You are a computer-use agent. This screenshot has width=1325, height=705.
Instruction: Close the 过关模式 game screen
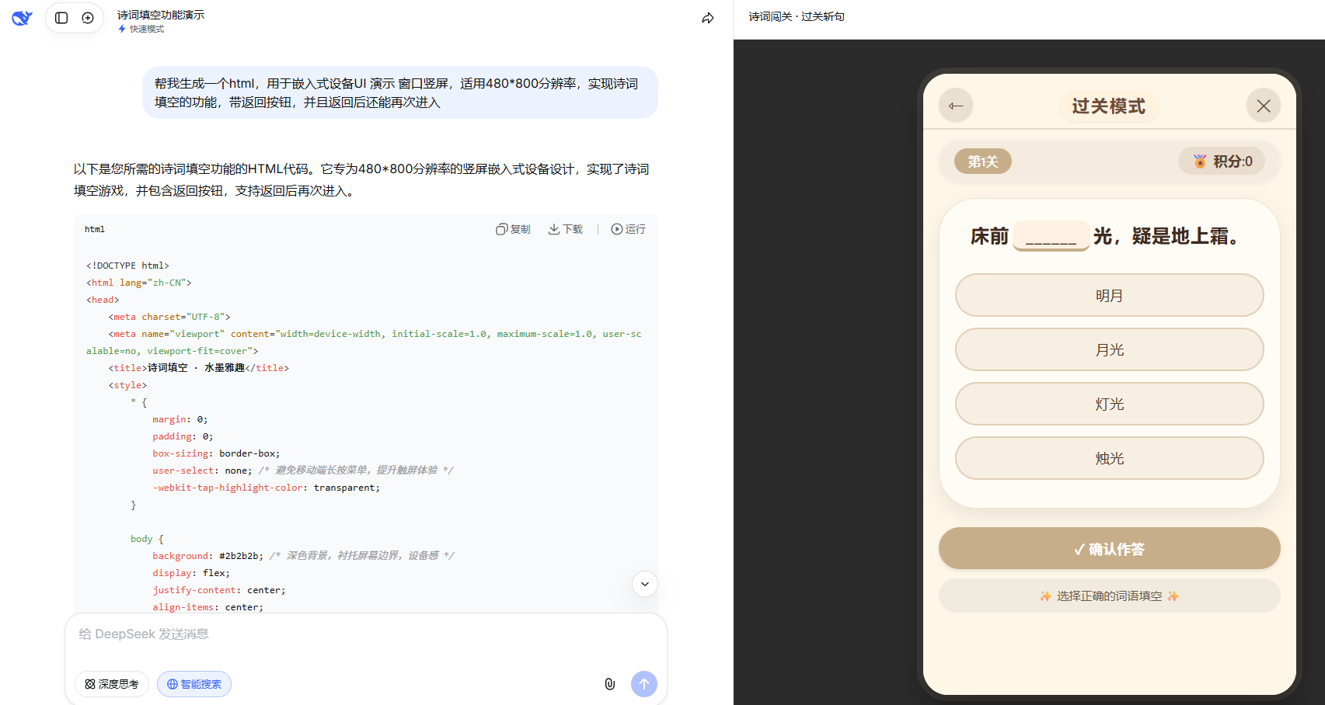[x=1264, y=106]
